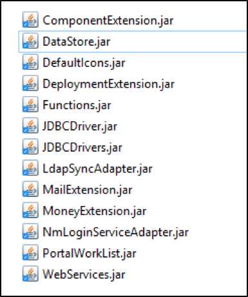Select the file name NmLoginServiceAdapter.jar
Viewport: 248px width, 297px height.
click(115, 232)
